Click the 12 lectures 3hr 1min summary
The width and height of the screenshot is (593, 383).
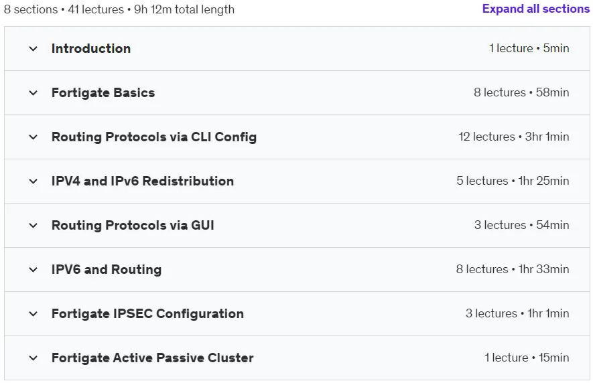click(513, 137)
